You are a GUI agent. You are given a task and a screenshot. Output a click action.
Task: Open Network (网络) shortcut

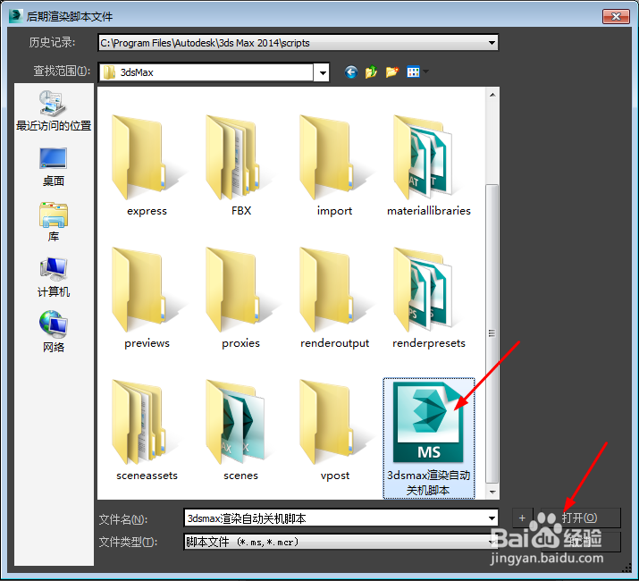tap(54, 332)
